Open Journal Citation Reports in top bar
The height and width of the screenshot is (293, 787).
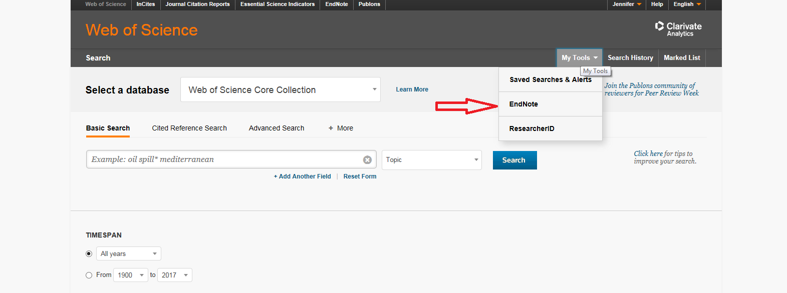click(x=197, y=4)
